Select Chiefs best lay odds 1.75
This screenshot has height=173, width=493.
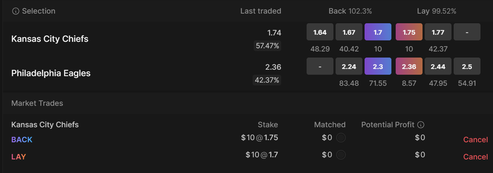pyautogui.click(x=409, y=32)
